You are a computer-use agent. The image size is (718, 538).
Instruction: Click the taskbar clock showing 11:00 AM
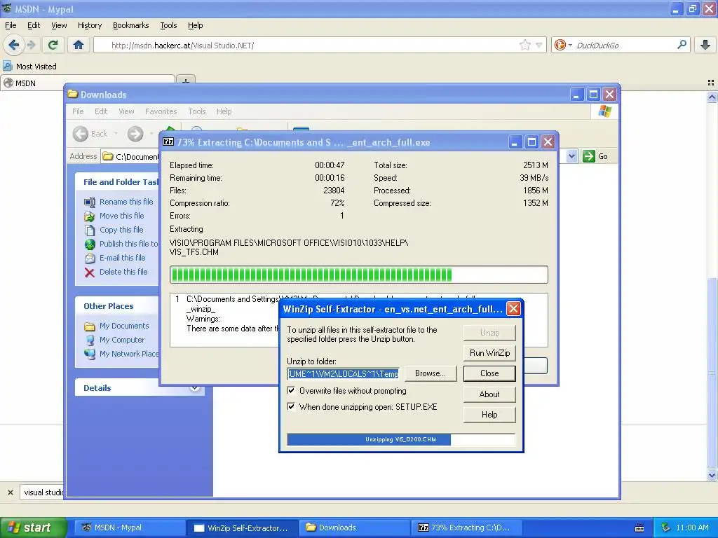(692, 527)
